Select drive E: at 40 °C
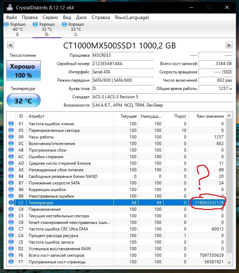 coord(18,29)
